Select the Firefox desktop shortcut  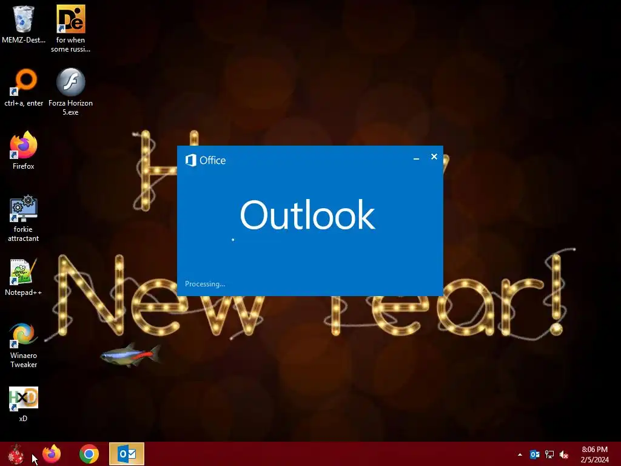pyautogui.click(x=24, y=150)
